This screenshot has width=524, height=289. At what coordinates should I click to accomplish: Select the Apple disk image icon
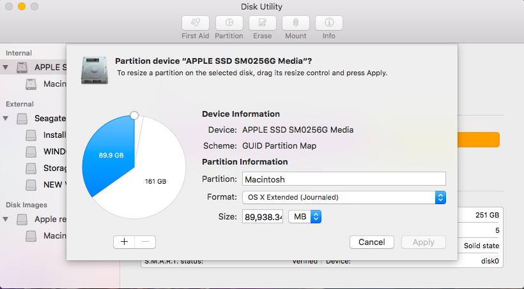tap(22, 219)
